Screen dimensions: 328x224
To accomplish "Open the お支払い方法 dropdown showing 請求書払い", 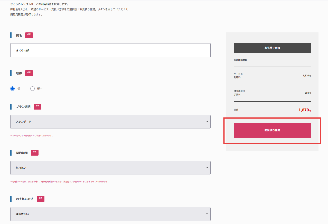I will (x=110, y=214).
